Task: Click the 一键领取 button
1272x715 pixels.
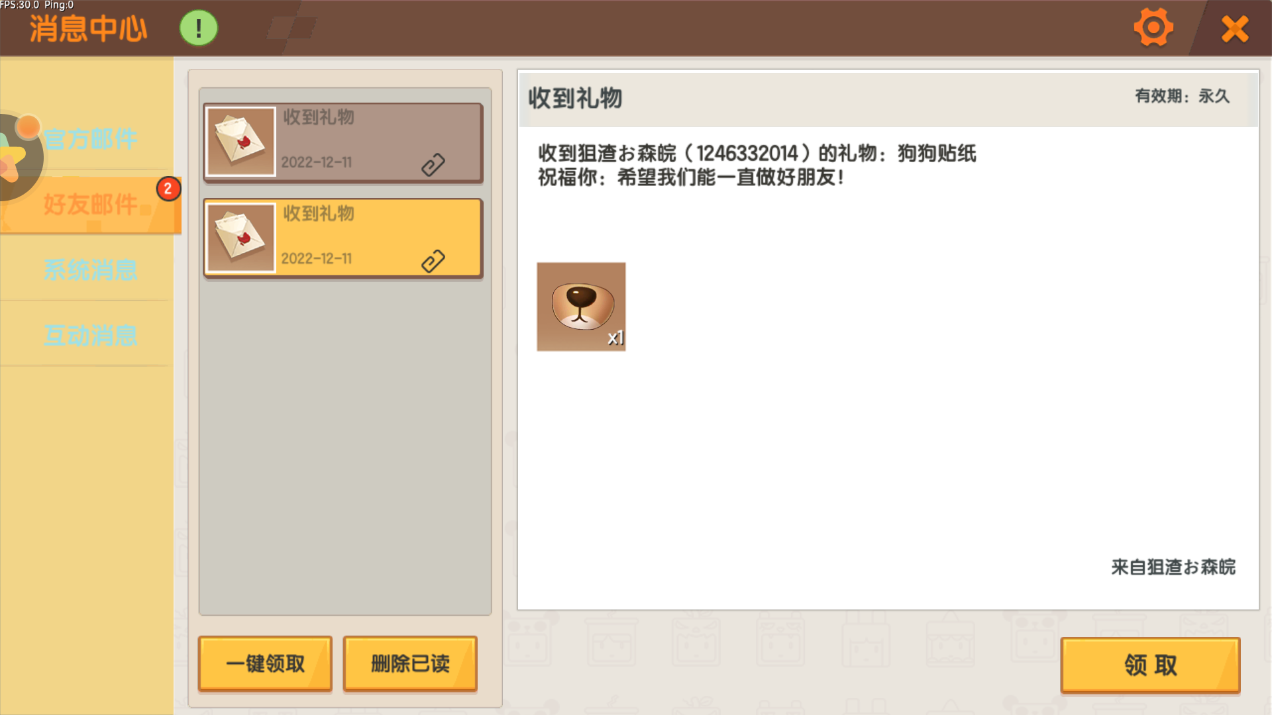Action: [265, 663]
